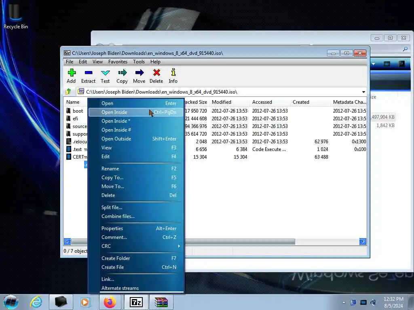Choose Create Folder entry
Image resolution: width=414 pixels, height=310 pixels.
[136, 258]
